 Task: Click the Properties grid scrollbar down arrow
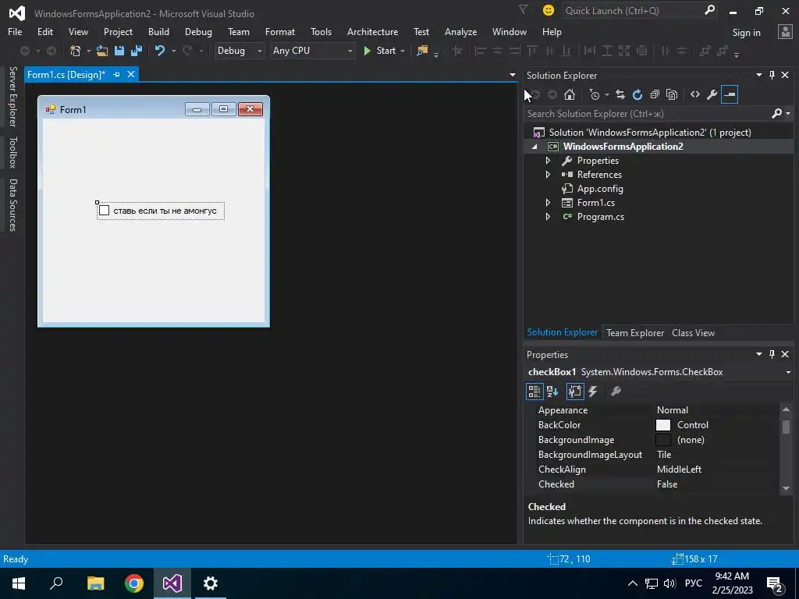(786, 488)
